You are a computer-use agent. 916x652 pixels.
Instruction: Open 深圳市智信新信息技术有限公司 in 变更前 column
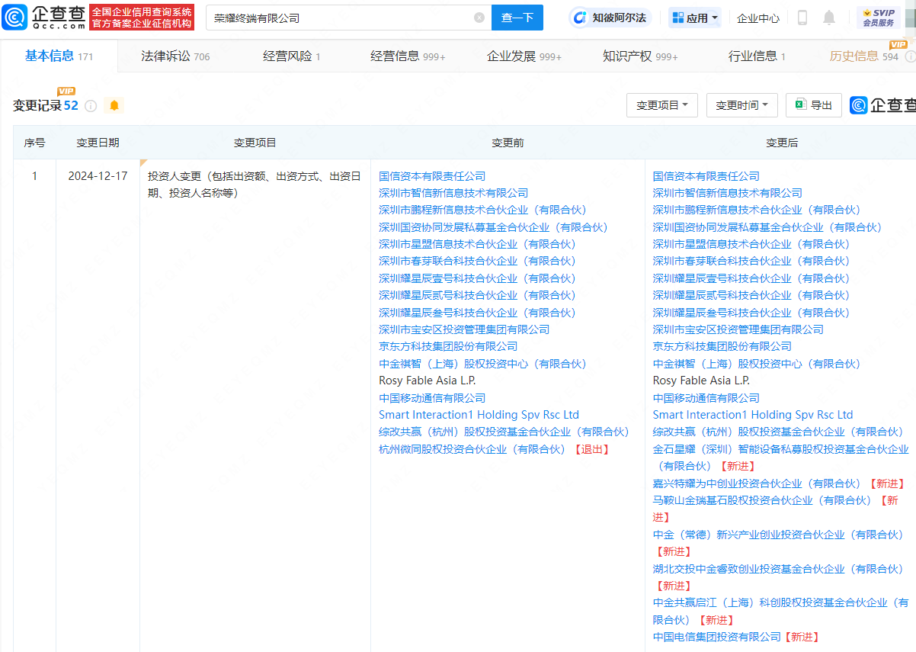453,193
